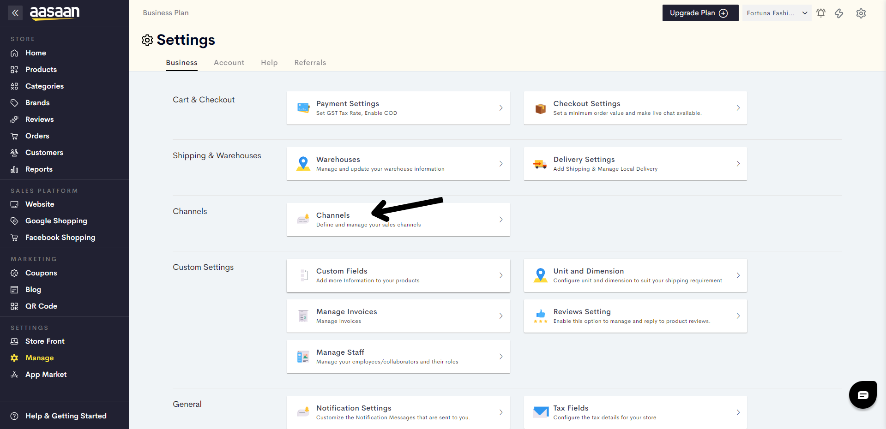
Task: Click the Facebook Shopping cart icon
Action: point(14,238)
